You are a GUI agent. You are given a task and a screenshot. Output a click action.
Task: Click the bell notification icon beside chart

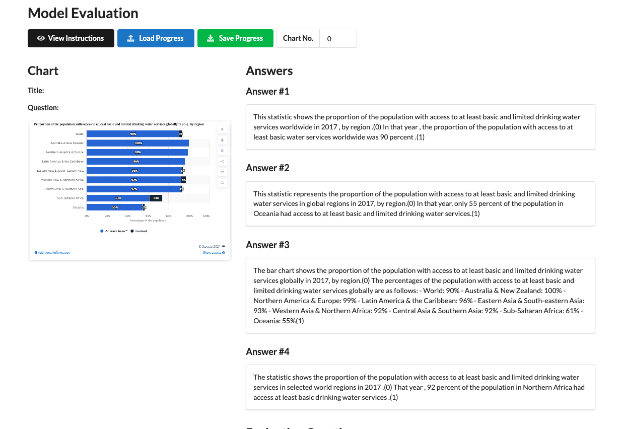tap(222, 140)
